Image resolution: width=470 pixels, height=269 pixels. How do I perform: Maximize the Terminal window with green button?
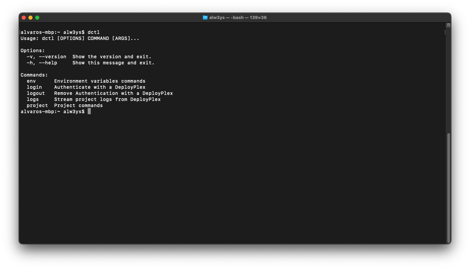37,18
